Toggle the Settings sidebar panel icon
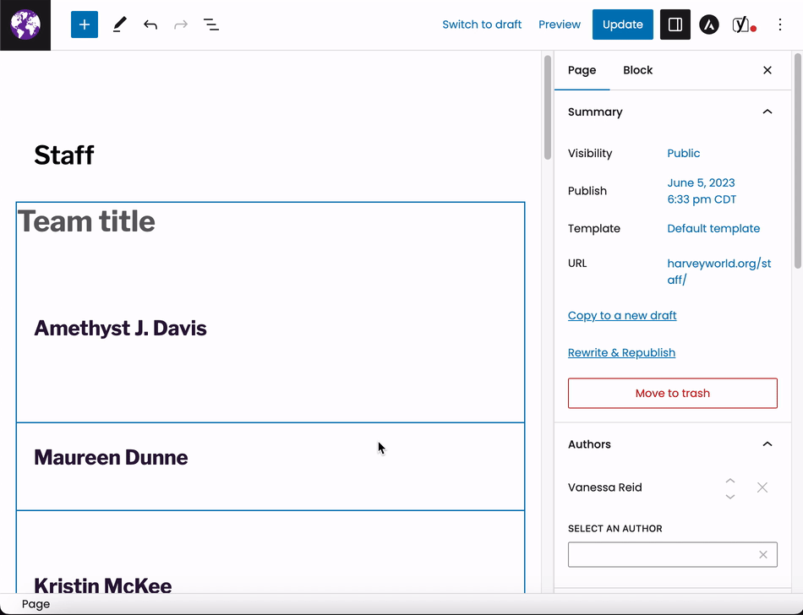The width and height of the screenshot is (803, 615). pyautogui.click(x=675, y=24)
